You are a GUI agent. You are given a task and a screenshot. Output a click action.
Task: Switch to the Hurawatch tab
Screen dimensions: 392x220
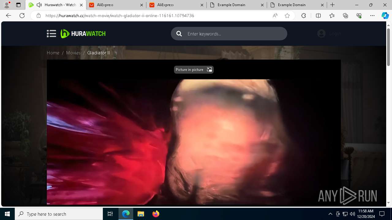pyautogui.click(x=56, y=5)
